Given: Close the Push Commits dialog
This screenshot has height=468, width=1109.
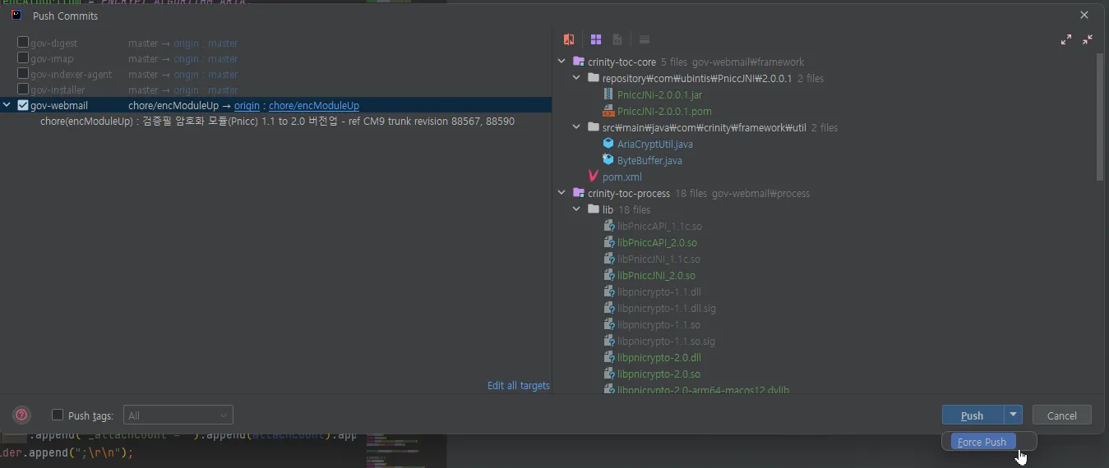Looking at the screenshot, I should click(1084, 15).
